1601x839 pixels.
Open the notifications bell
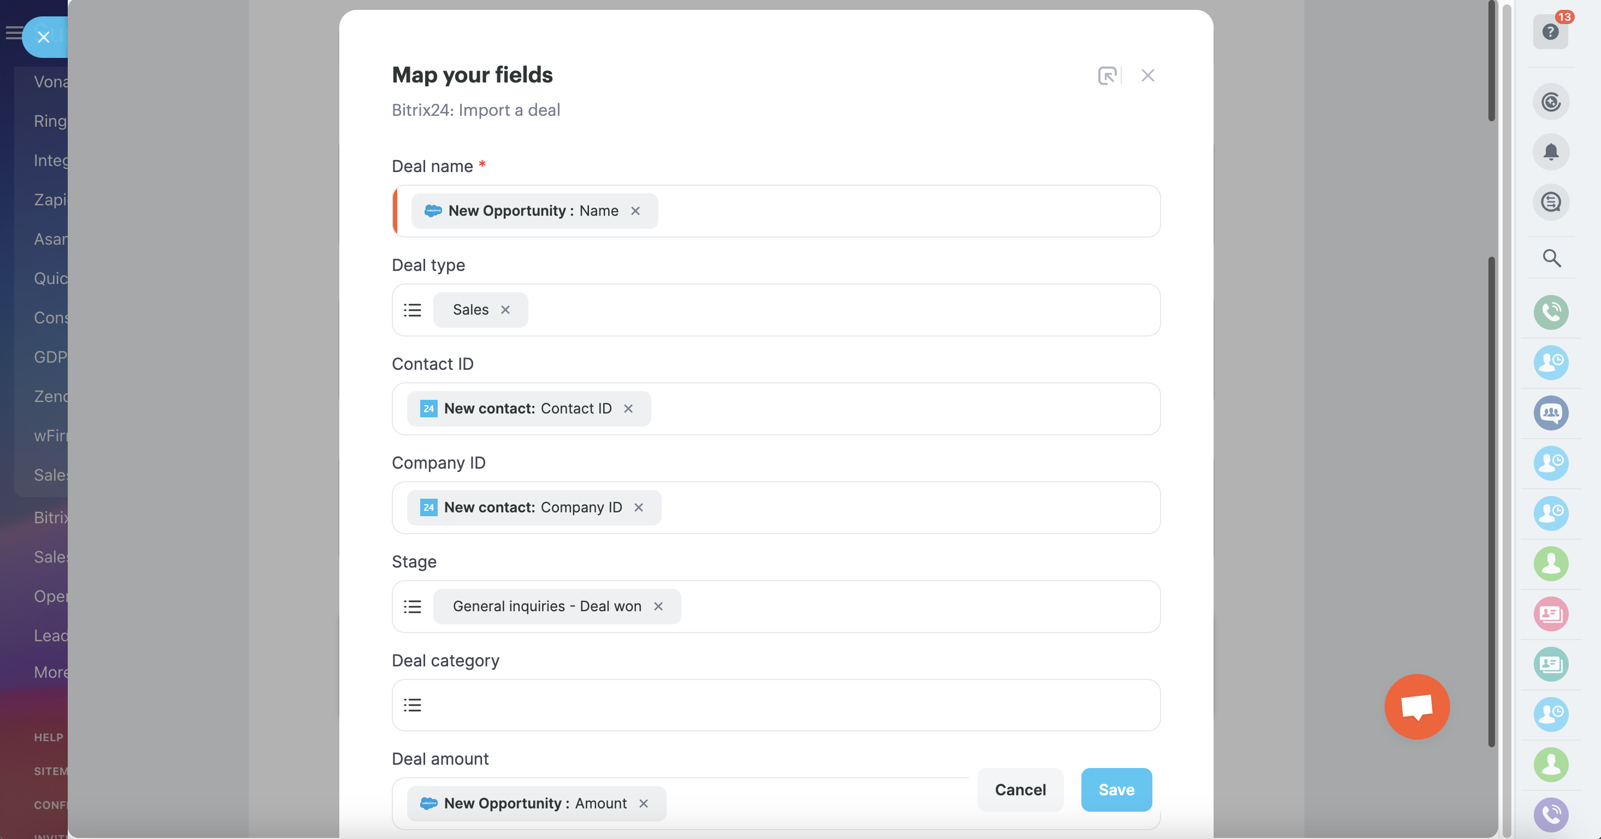pos(1551,152)
